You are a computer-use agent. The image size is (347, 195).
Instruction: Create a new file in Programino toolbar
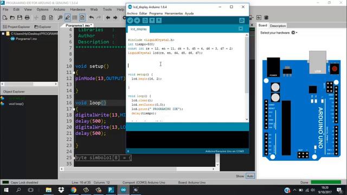pos(5,17)
